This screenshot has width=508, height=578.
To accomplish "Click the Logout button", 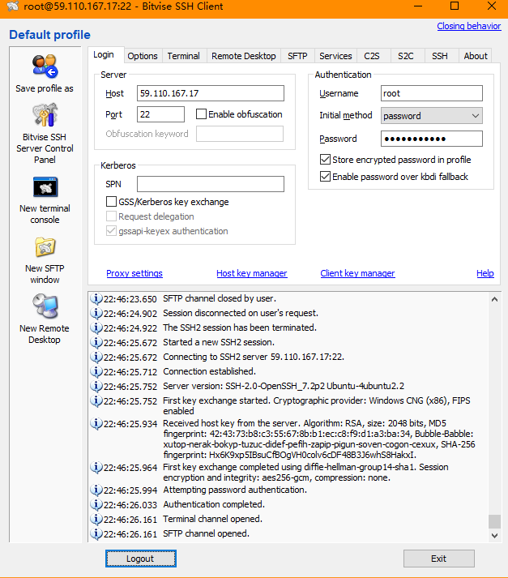I will (x=140, y=559).
